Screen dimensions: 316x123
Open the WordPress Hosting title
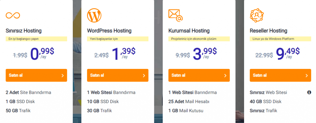109,31
